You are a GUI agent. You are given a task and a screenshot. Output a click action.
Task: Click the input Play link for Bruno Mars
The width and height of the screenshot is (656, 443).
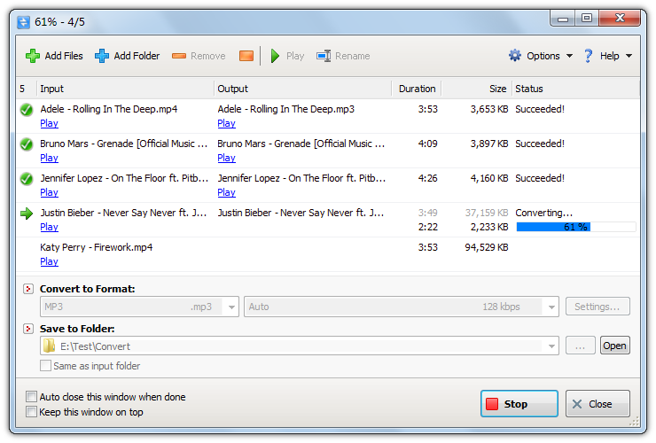tap(49, 158)
